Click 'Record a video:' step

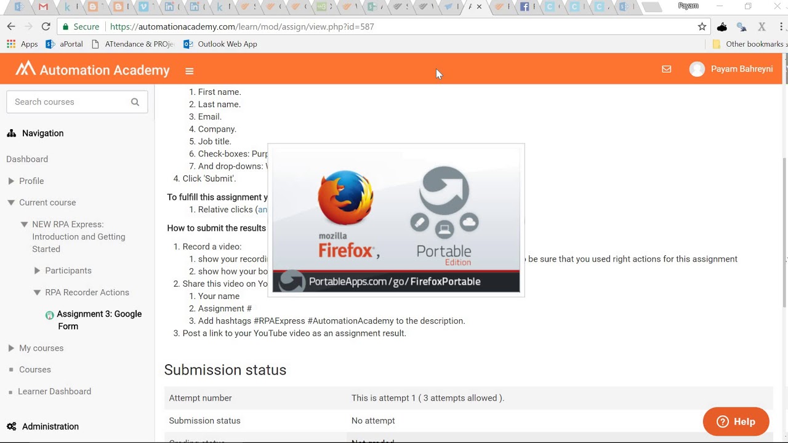[x=212, y=246]
